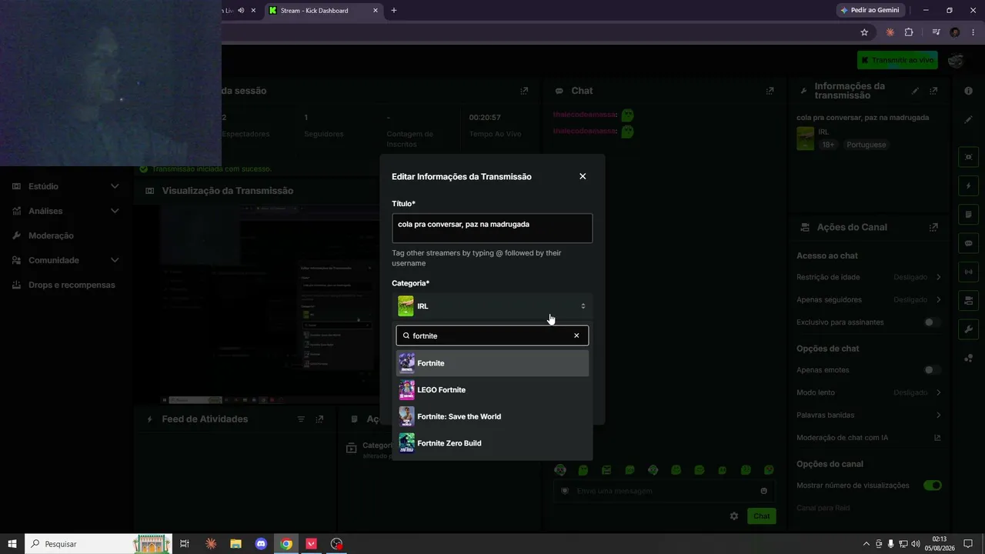The height and width of the screenshot is (554, 985).
Task: Open the user profile avatar menu
Action: (x=956, y=60)
